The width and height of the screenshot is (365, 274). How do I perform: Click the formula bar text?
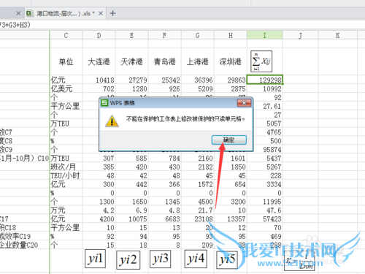point(15,25)
